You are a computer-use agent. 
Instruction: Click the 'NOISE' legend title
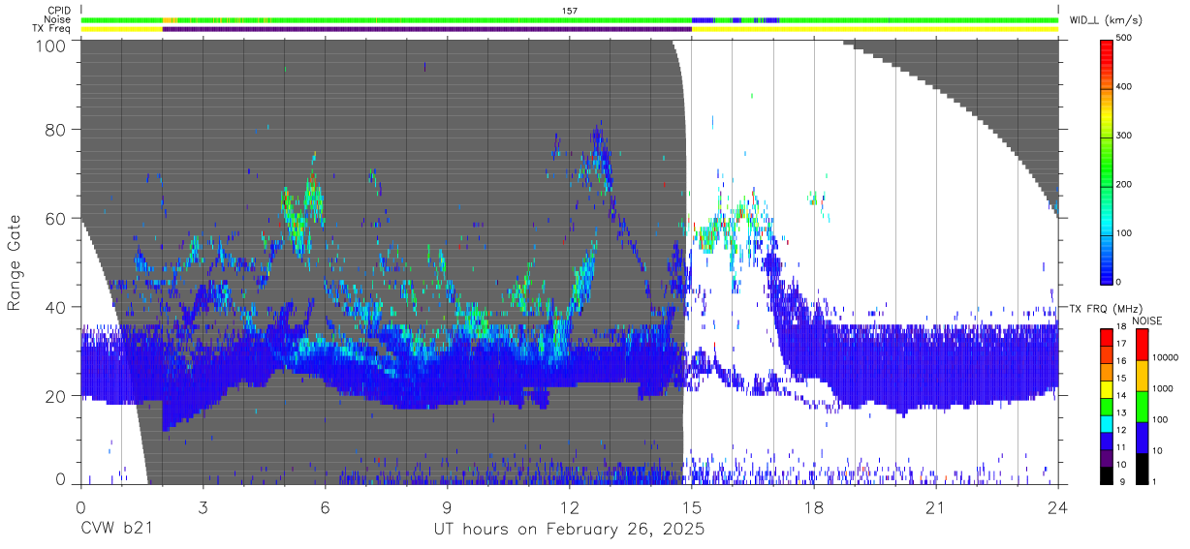point(1147,320)
